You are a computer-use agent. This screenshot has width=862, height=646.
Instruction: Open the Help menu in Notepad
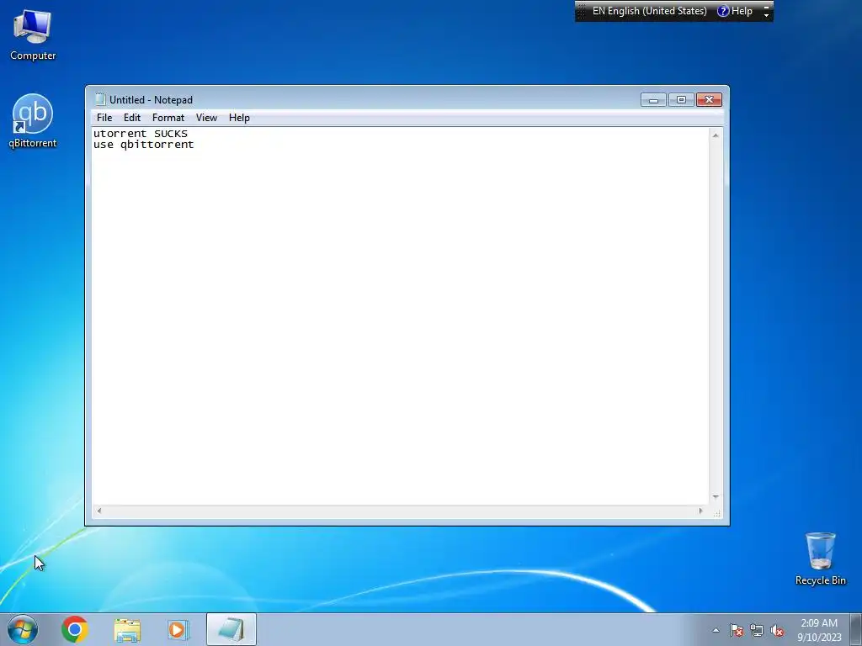point(239,118)
